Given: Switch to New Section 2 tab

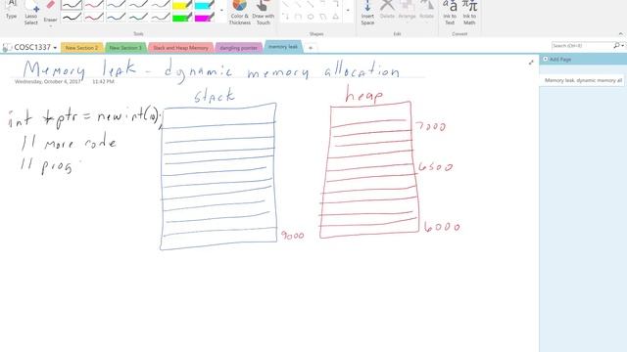Looking at the screenshot, I should (x=81, y=48).
